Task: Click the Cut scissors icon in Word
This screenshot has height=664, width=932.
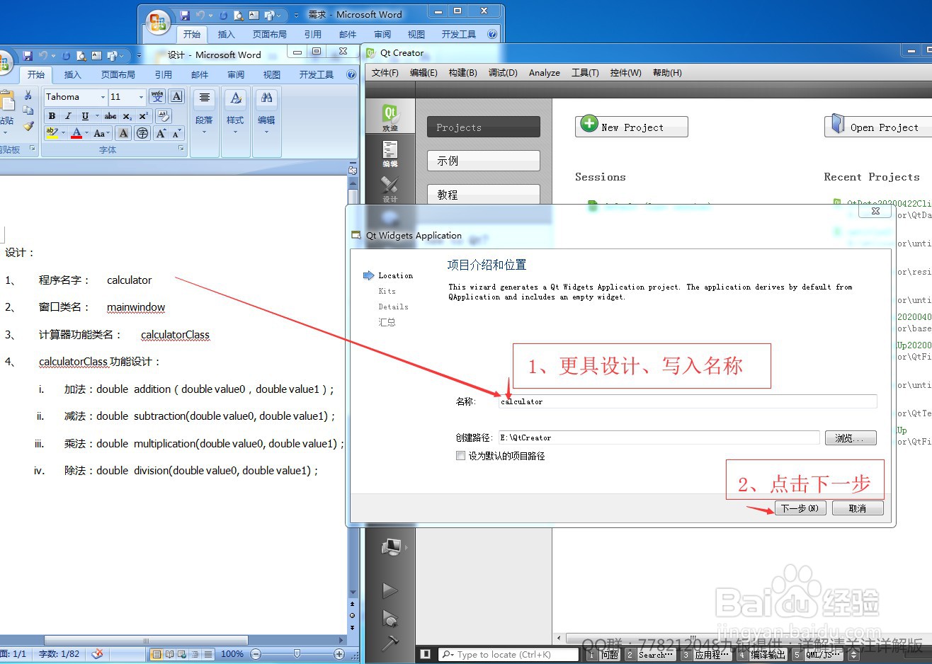Action: click(x=28, y=96)
